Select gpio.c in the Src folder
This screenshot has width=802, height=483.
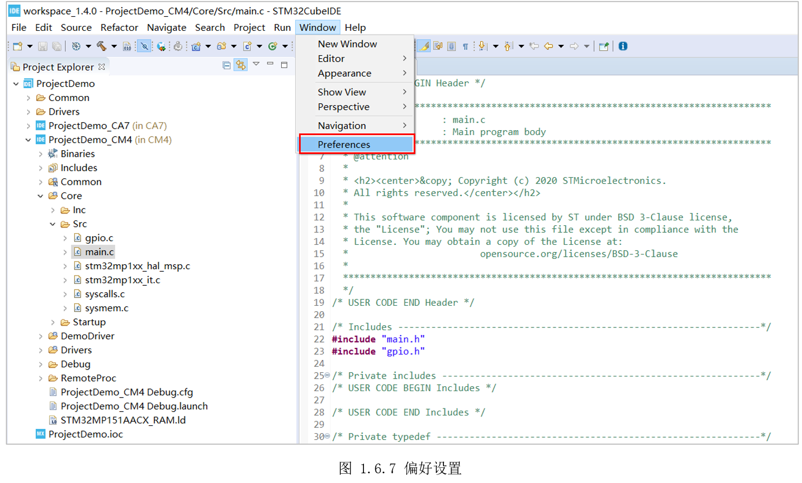99,238
